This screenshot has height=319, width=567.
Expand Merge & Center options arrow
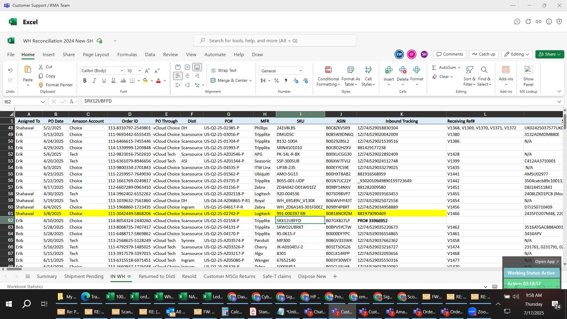tap(250, 81)
